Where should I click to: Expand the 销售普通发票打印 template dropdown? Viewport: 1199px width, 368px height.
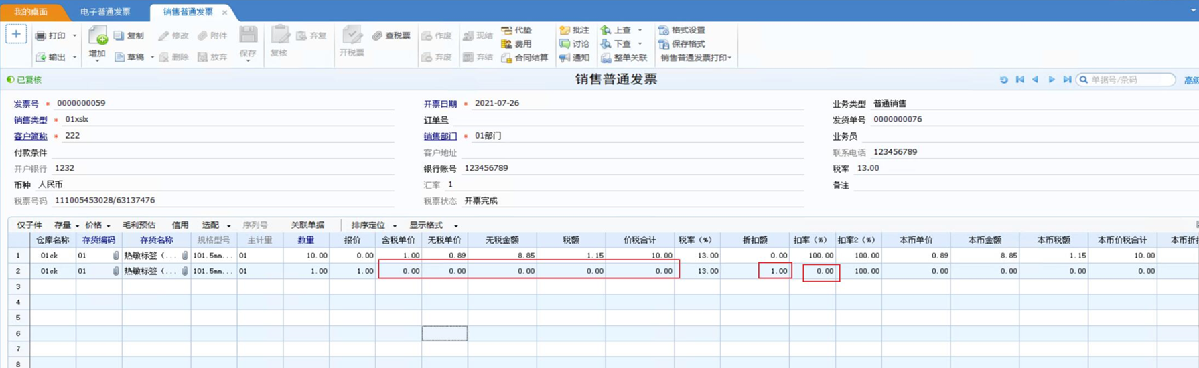click(729, 58)
